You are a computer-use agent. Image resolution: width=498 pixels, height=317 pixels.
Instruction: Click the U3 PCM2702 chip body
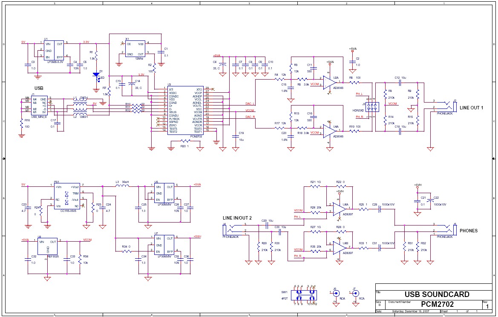tap(185, 110)
